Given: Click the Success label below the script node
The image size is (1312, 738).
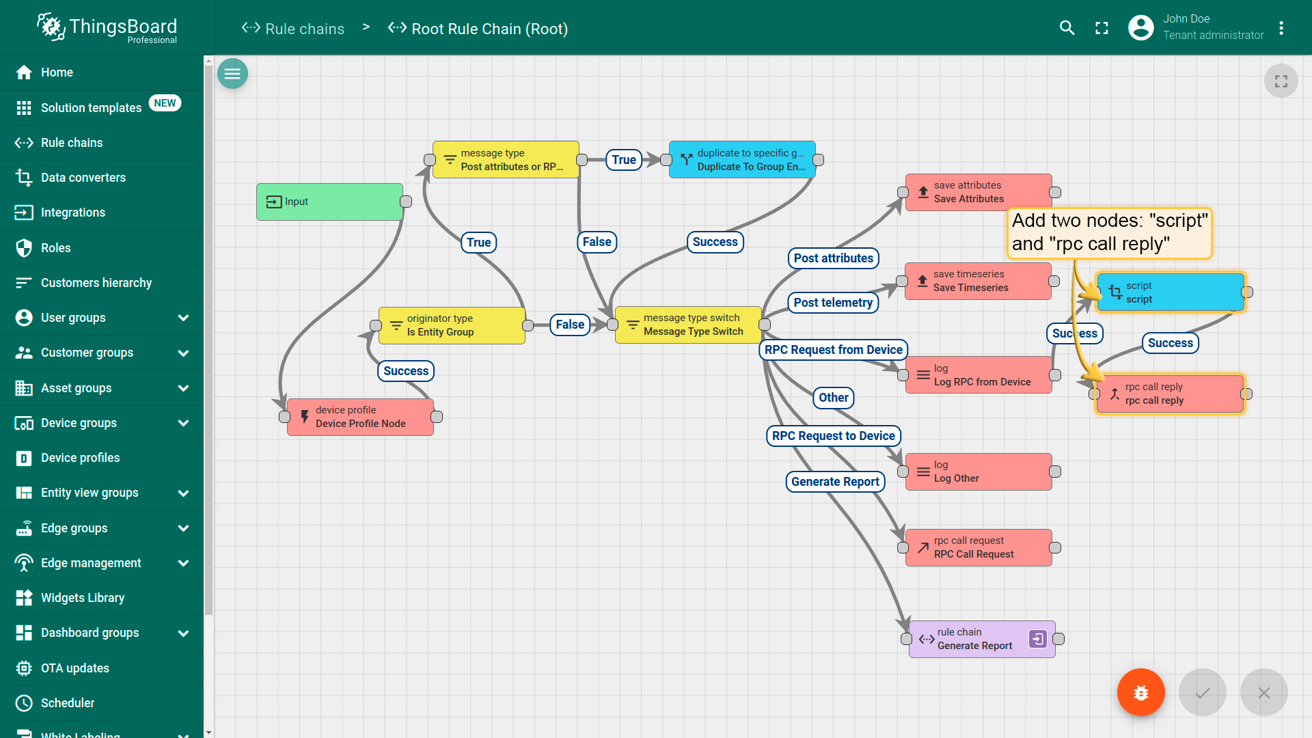Looking at the screenshot, I should (x=1170, y=343).
